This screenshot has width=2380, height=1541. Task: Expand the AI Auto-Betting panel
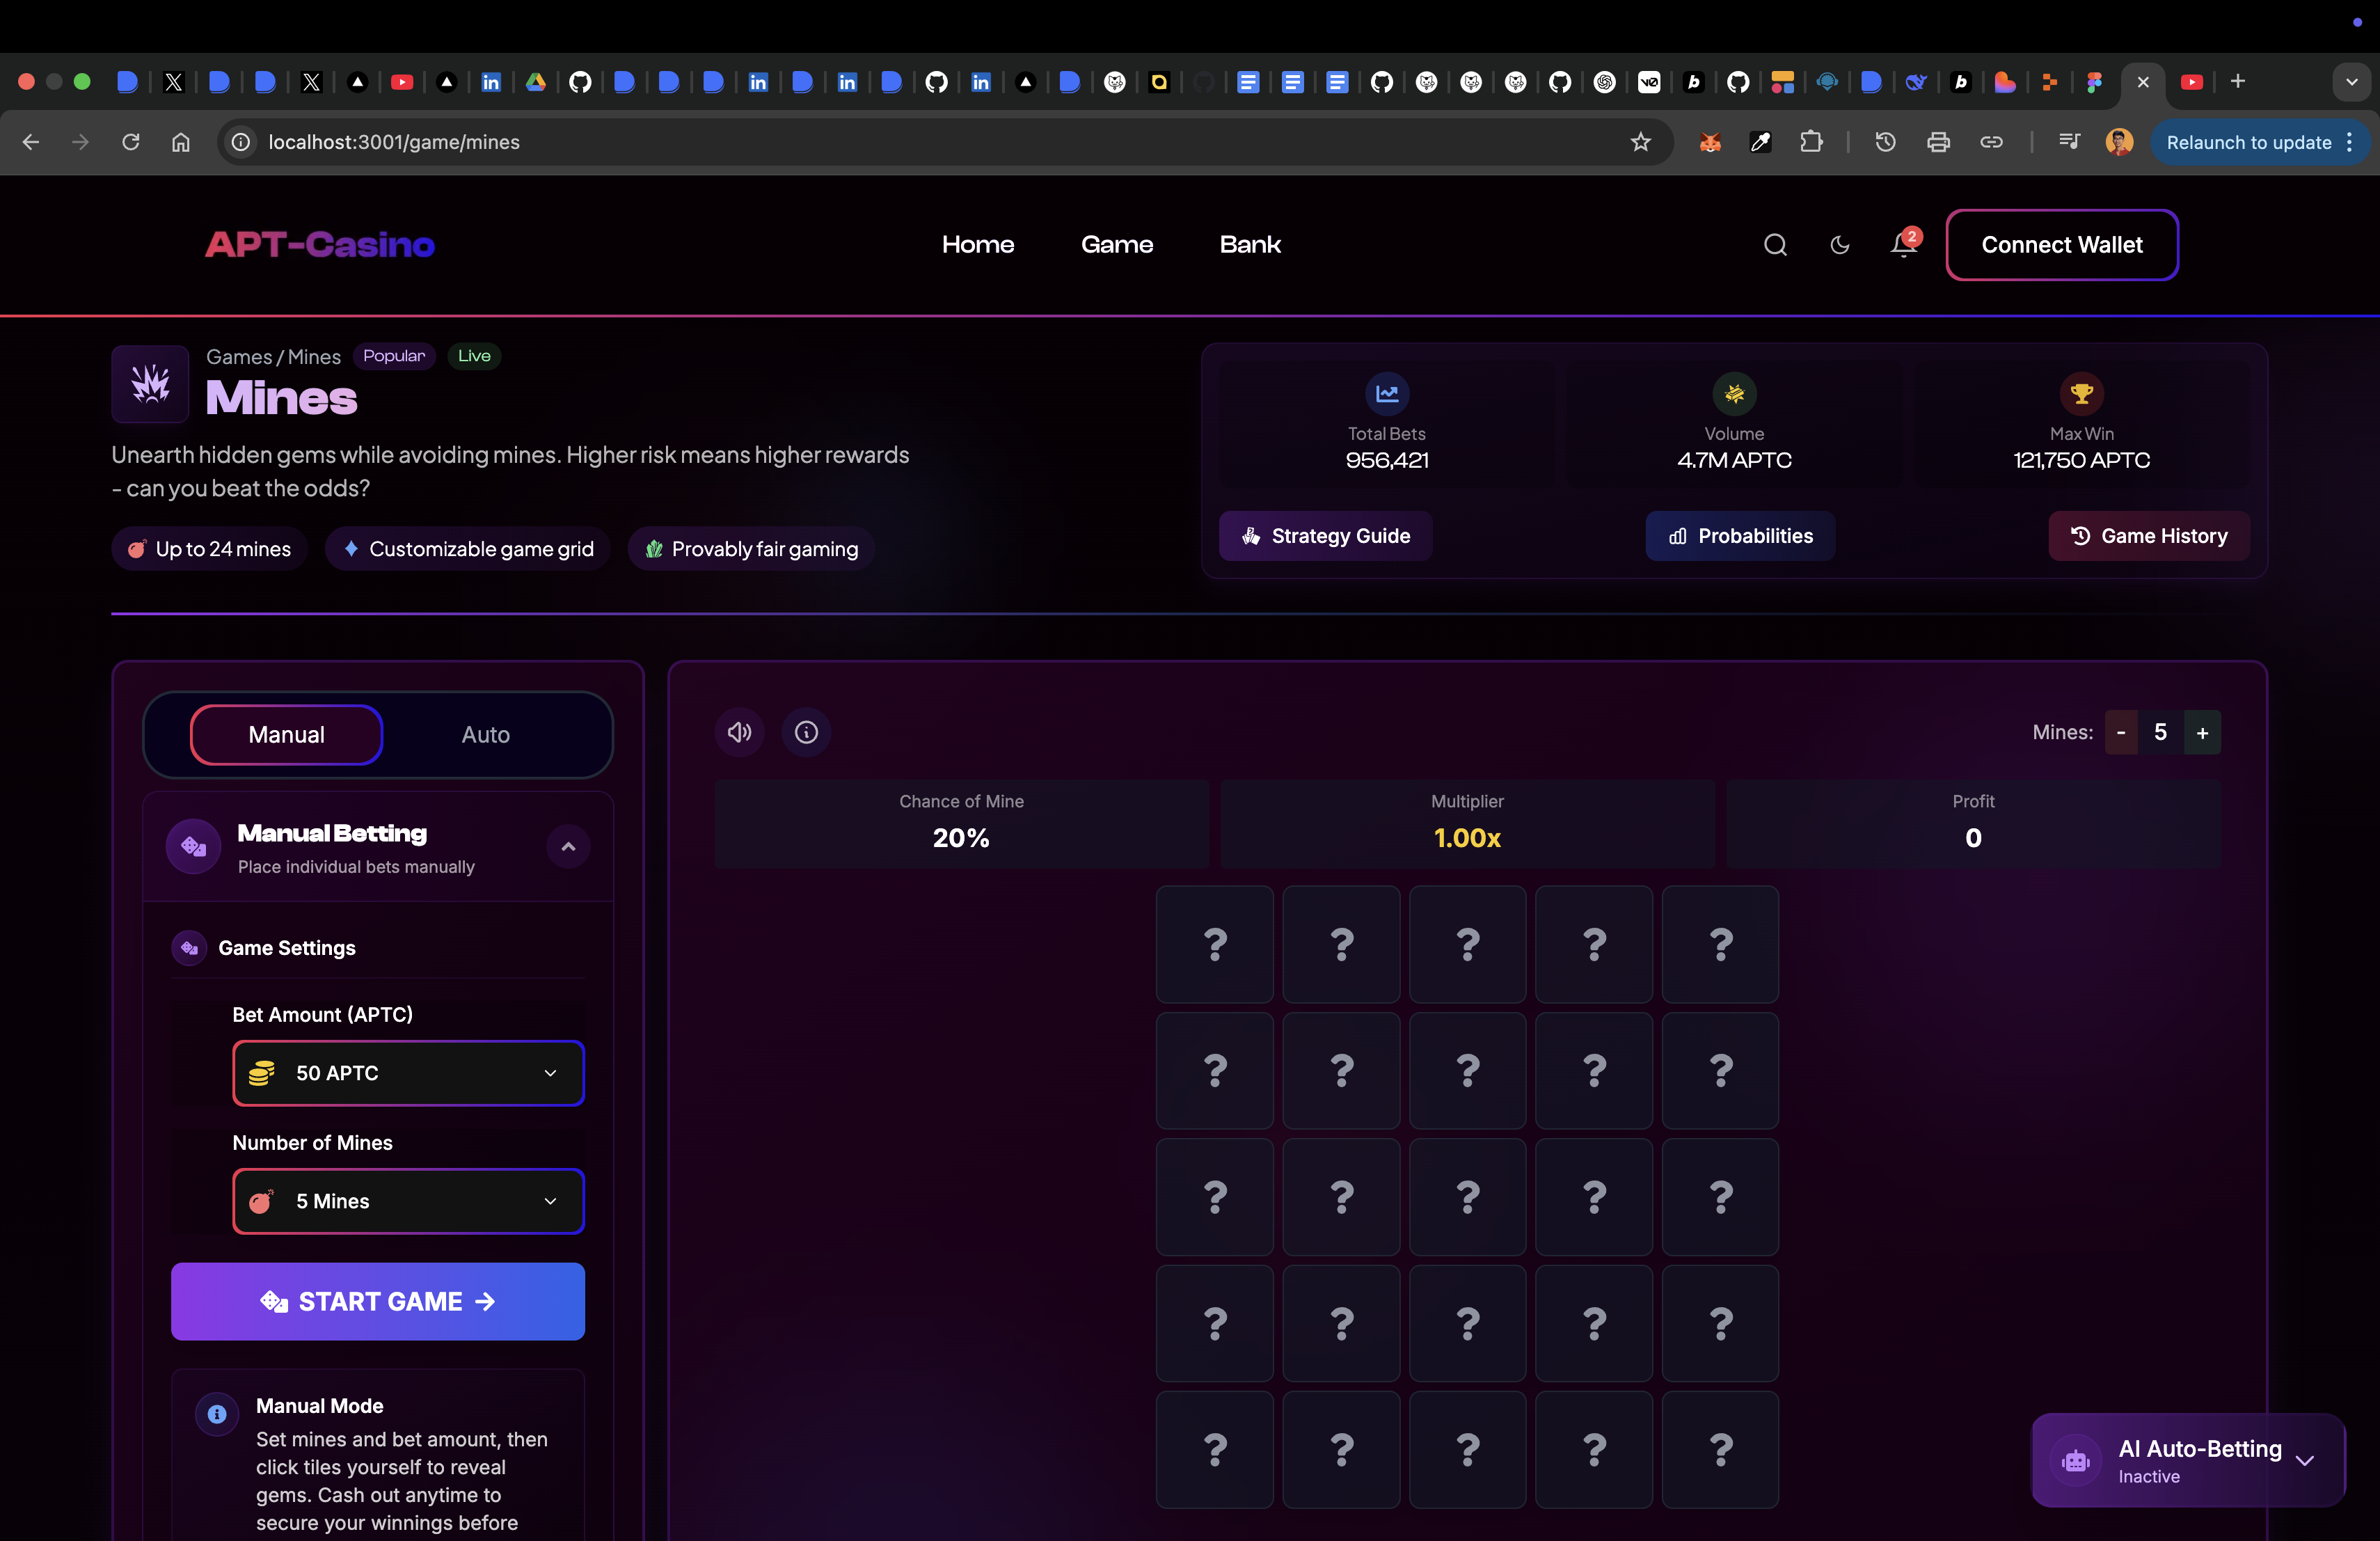[2305, 1460]
